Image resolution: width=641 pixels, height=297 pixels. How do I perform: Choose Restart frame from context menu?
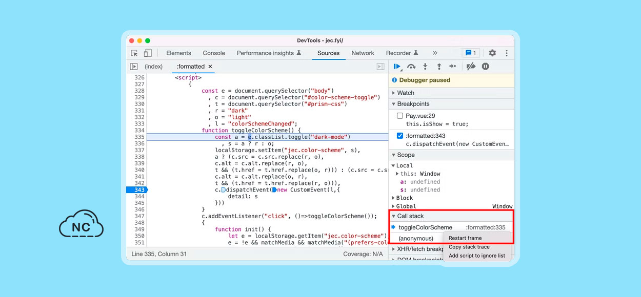(x=465, y=238)
